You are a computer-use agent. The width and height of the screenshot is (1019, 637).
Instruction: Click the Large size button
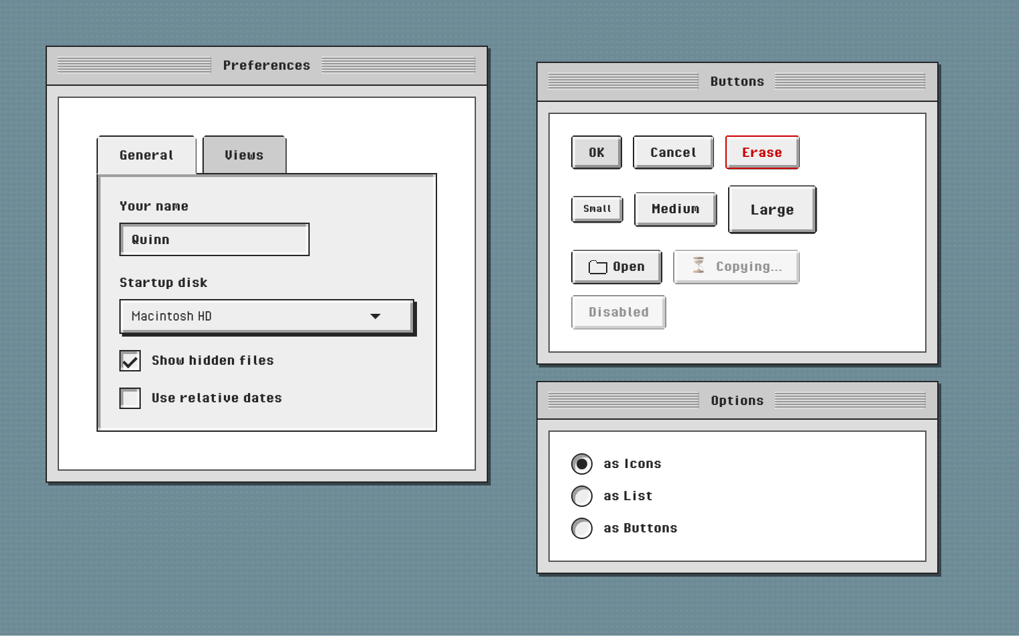[x=772, y=210]
